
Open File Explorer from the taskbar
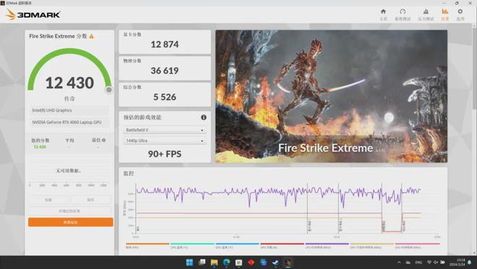[x=214, y=262]
